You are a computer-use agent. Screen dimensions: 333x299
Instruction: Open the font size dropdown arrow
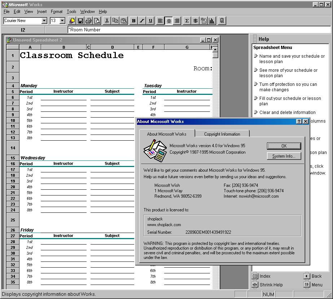pos(62,21)
